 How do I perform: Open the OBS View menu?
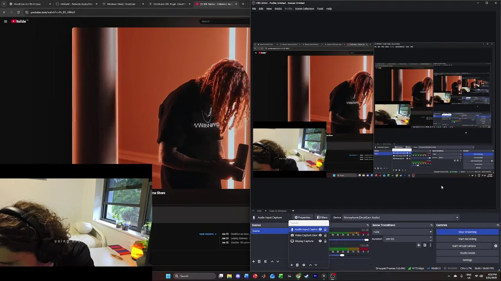click(269, 9)
